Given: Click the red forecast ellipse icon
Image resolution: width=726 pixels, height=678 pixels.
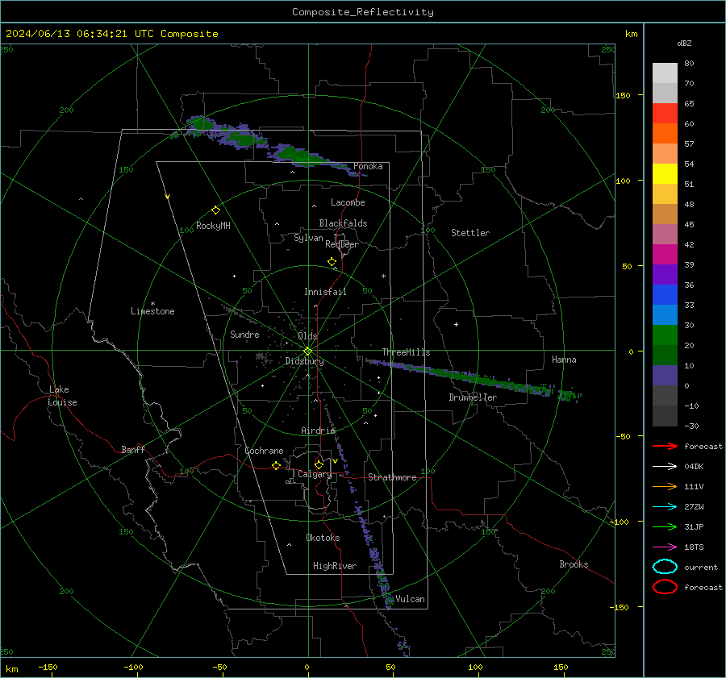Looking at the screenshot, I should point(665,587).
